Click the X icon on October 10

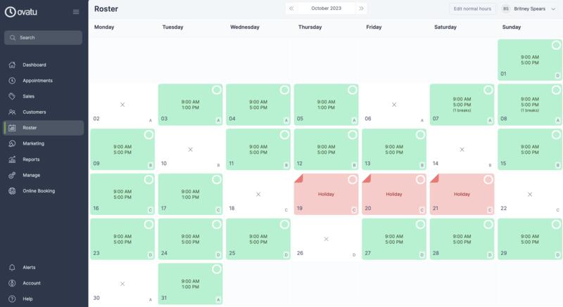[x=190, y=150]
